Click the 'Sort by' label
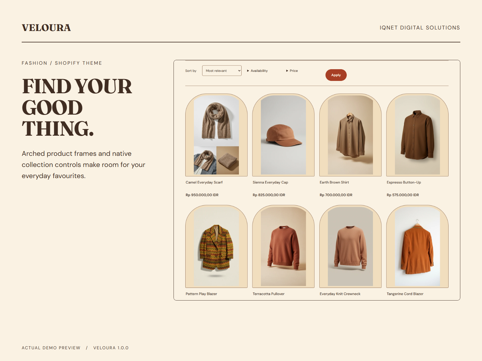 (x=191, y=71)
